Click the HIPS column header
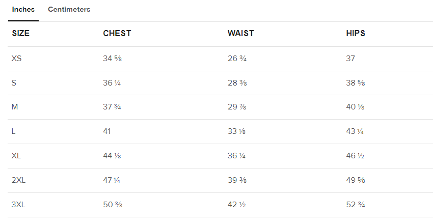433x224 pixels. (356, 34)
